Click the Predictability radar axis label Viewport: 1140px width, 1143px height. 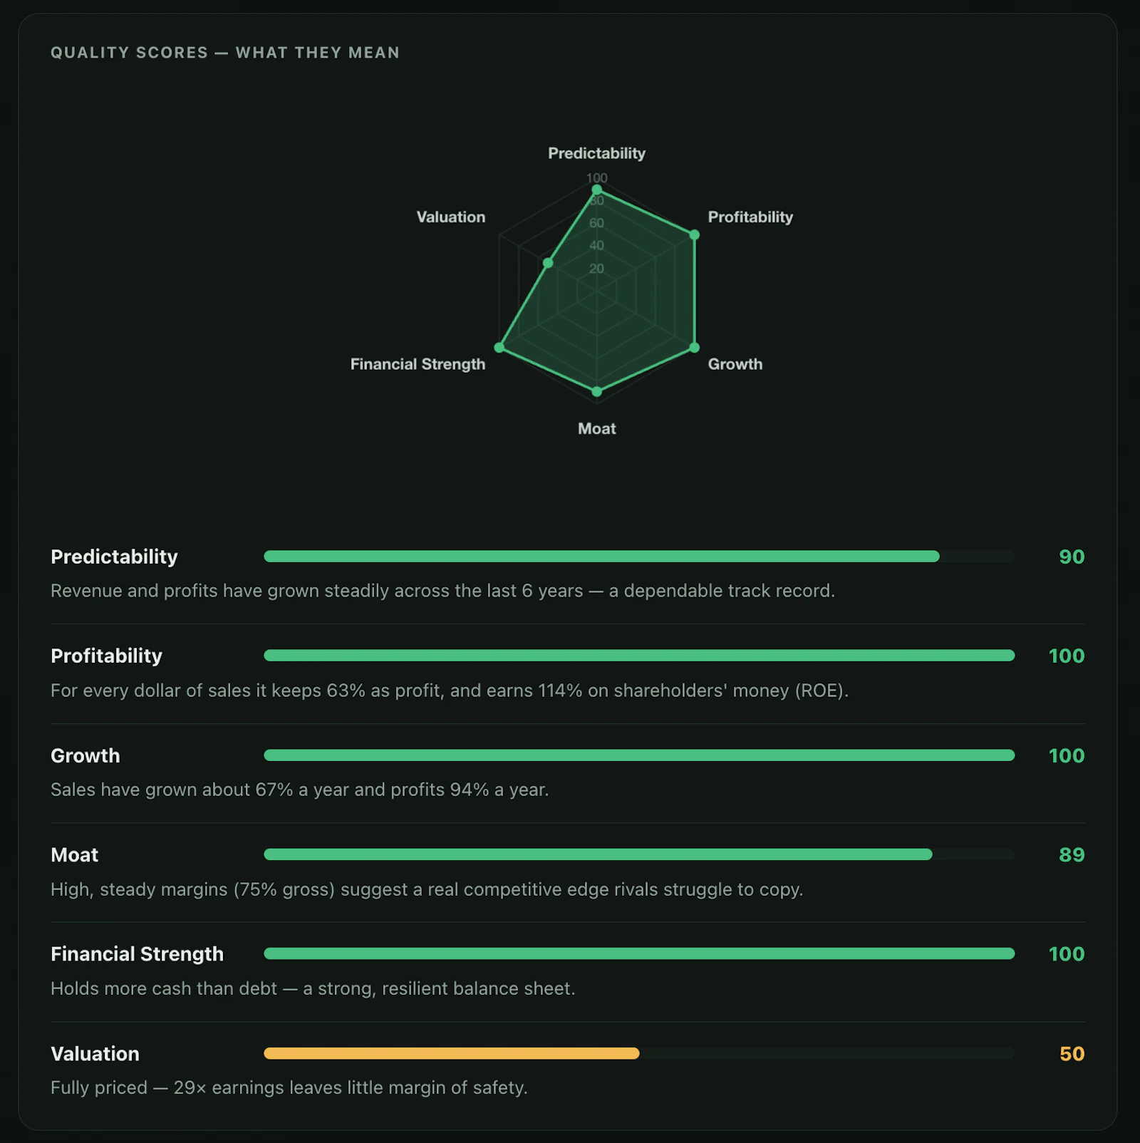point(597,153)
